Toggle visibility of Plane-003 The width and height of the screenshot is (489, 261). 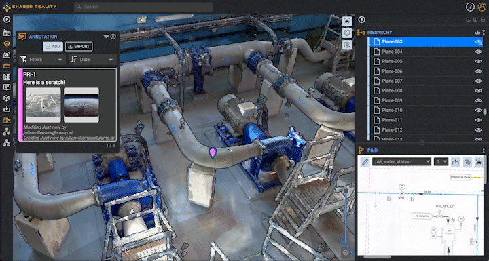[x=478, y=42]
